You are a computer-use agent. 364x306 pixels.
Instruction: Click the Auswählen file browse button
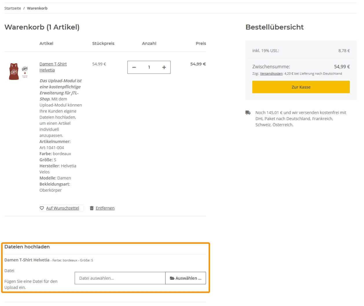[185, 278]
